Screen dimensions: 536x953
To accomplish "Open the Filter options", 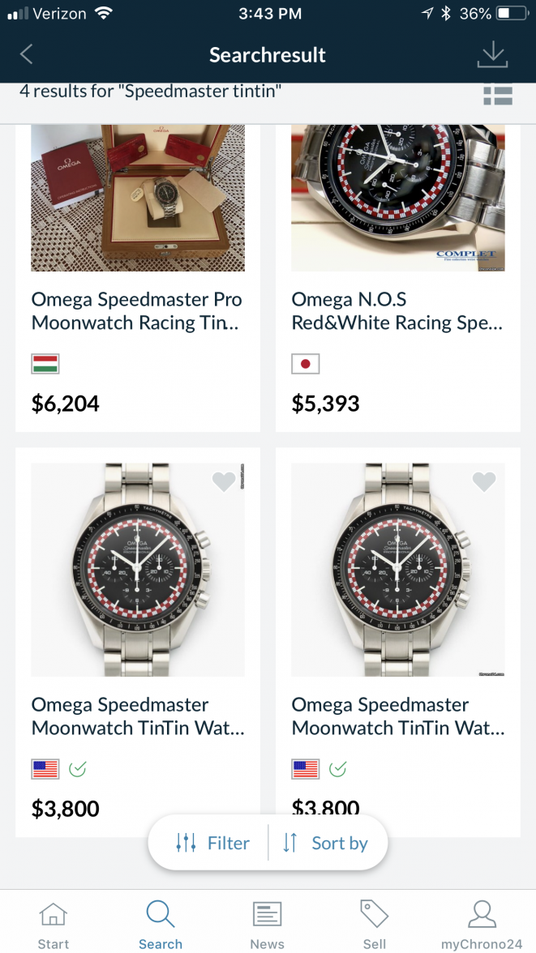I will pos(212,843).
